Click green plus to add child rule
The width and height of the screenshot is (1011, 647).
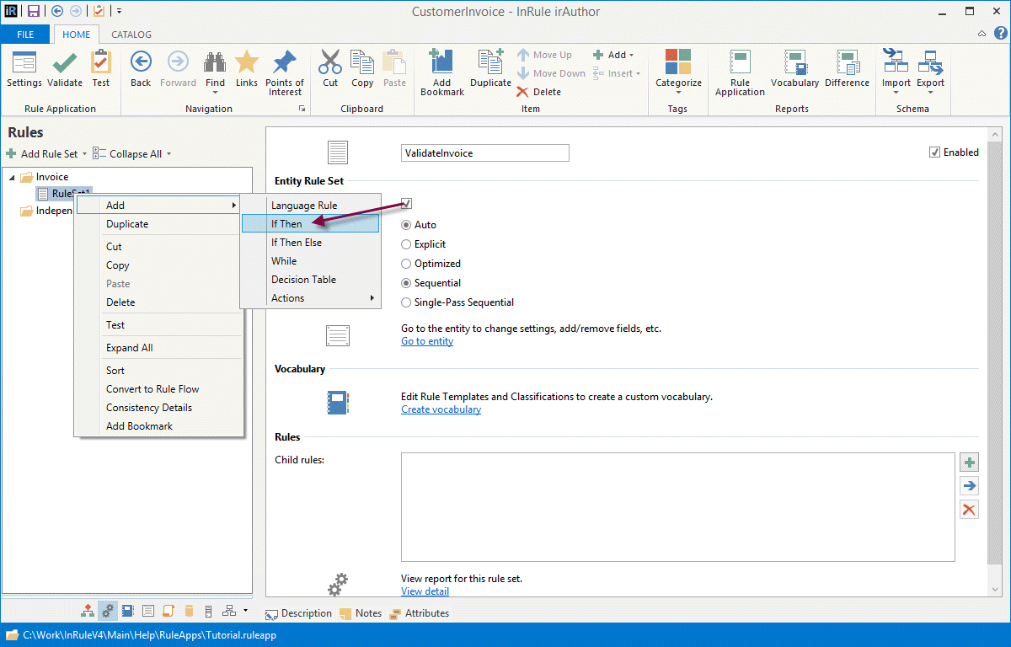point(969,463)
